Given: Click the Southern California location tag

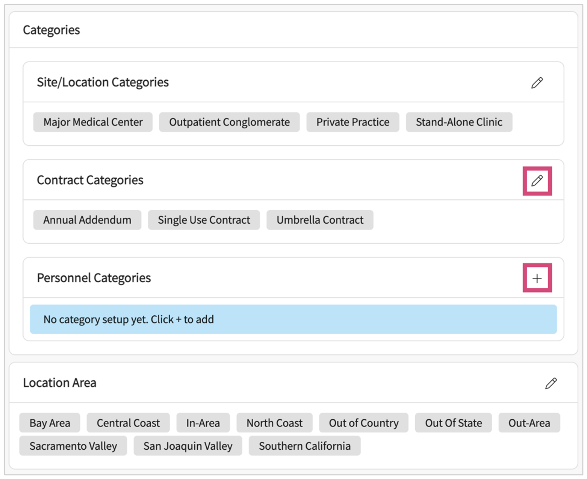Looking at the screenshot, I should 304,446.
